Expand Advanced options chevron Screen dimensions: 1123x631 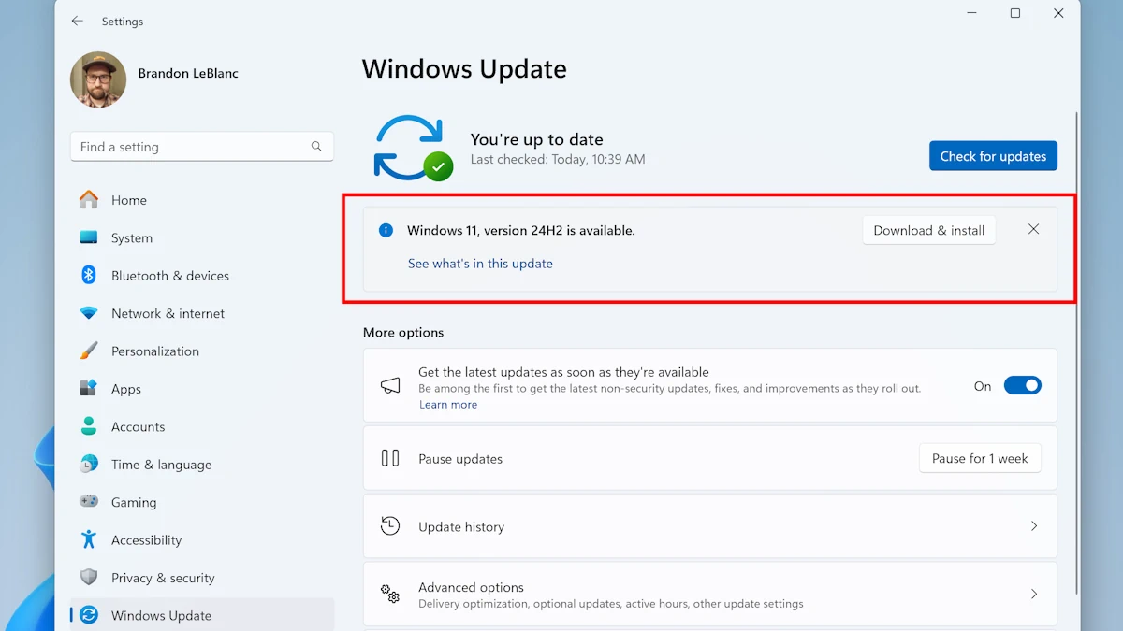pyautogui.click(x=1034, y=594)
